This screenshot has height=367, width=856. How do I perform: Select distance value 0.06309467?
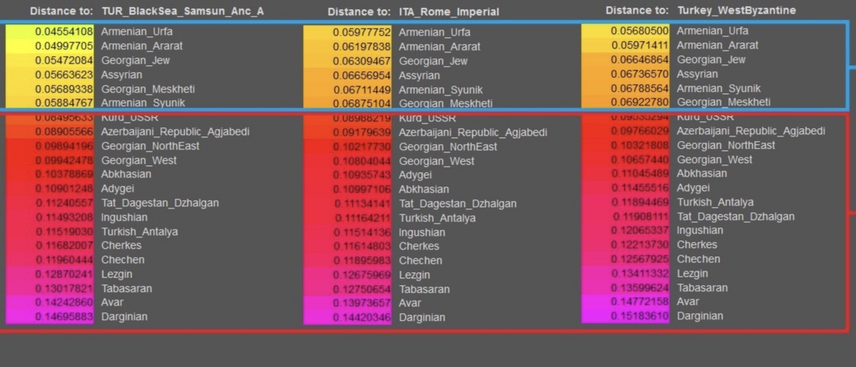[362, 61]
